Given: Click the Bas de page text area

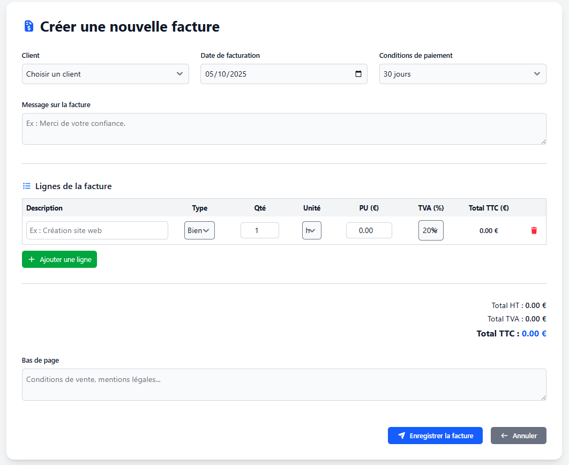Looking at the screenshot, I should [284, 385].
